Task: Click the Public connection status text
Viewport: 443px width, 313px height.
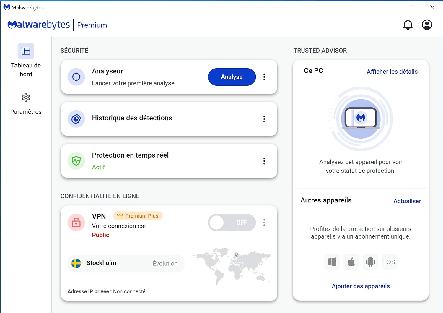Action: [100, 235]
